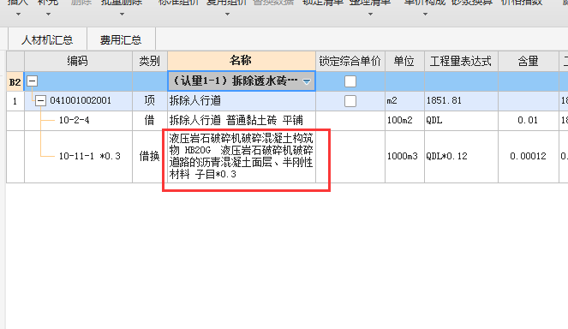Click the 0.00012 content value
Screen dimensions: 568x329
click(529, 157)
